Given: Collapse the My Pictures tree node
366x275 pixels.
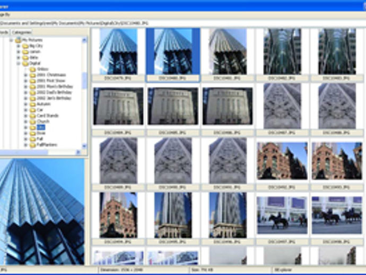Looking at the screenshot, I should [x=11, y=40].
